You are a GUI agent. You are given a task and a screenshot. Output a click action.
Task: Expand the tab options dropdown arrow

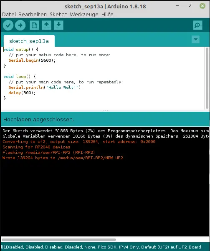point(195,39)
